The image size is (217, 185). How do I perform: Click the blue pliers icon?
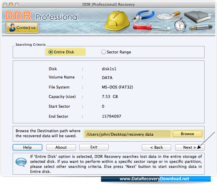143,16
